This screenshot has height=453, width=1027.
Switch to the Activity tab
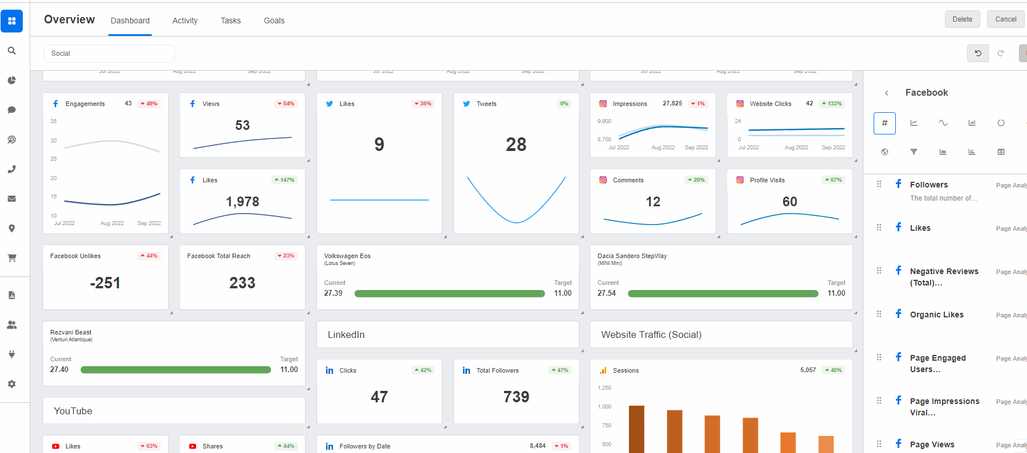(185, 21)
